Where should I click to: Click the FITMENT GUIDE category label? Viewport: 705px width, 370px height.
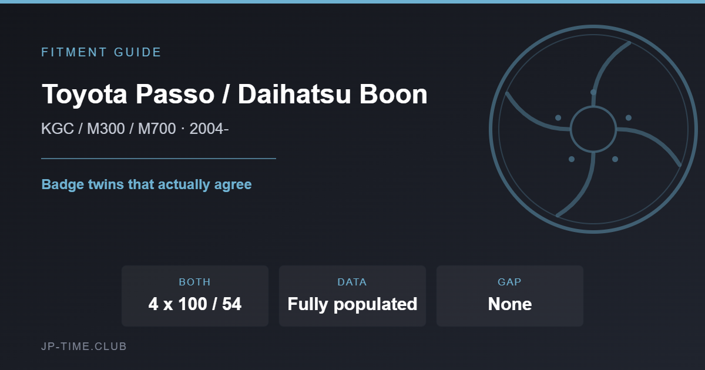(101, 52)
